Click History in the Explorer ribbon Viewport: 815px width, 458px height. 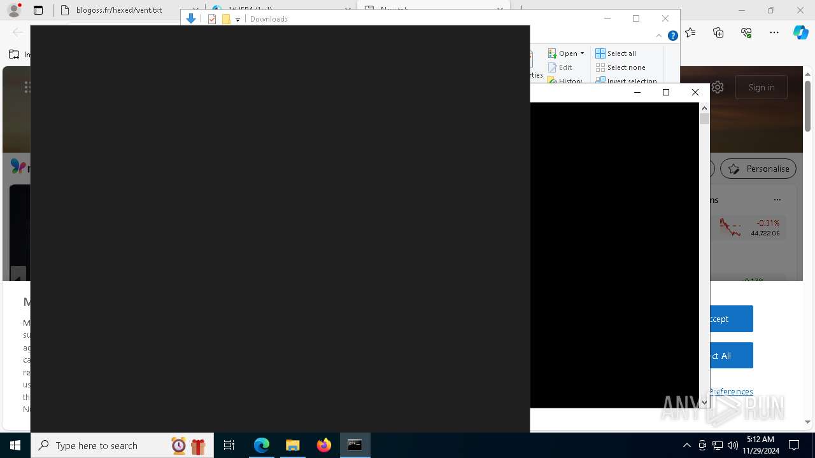click(565, 81)
